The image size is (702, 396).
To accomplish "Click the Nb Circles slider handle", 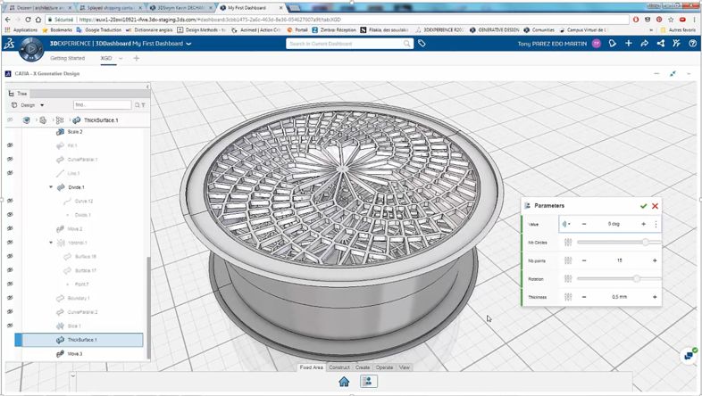I will pyautogui.click(x=646, y=242).
